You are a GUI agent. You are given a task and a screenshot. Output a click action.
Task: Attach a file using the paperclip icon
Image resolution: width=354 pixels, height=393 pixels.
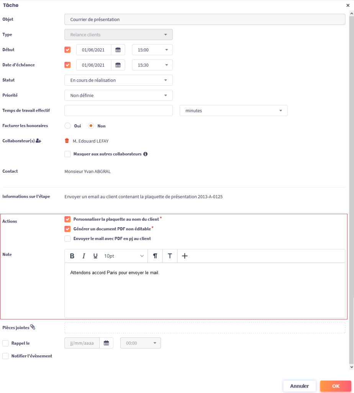click(x=33, y=327)
